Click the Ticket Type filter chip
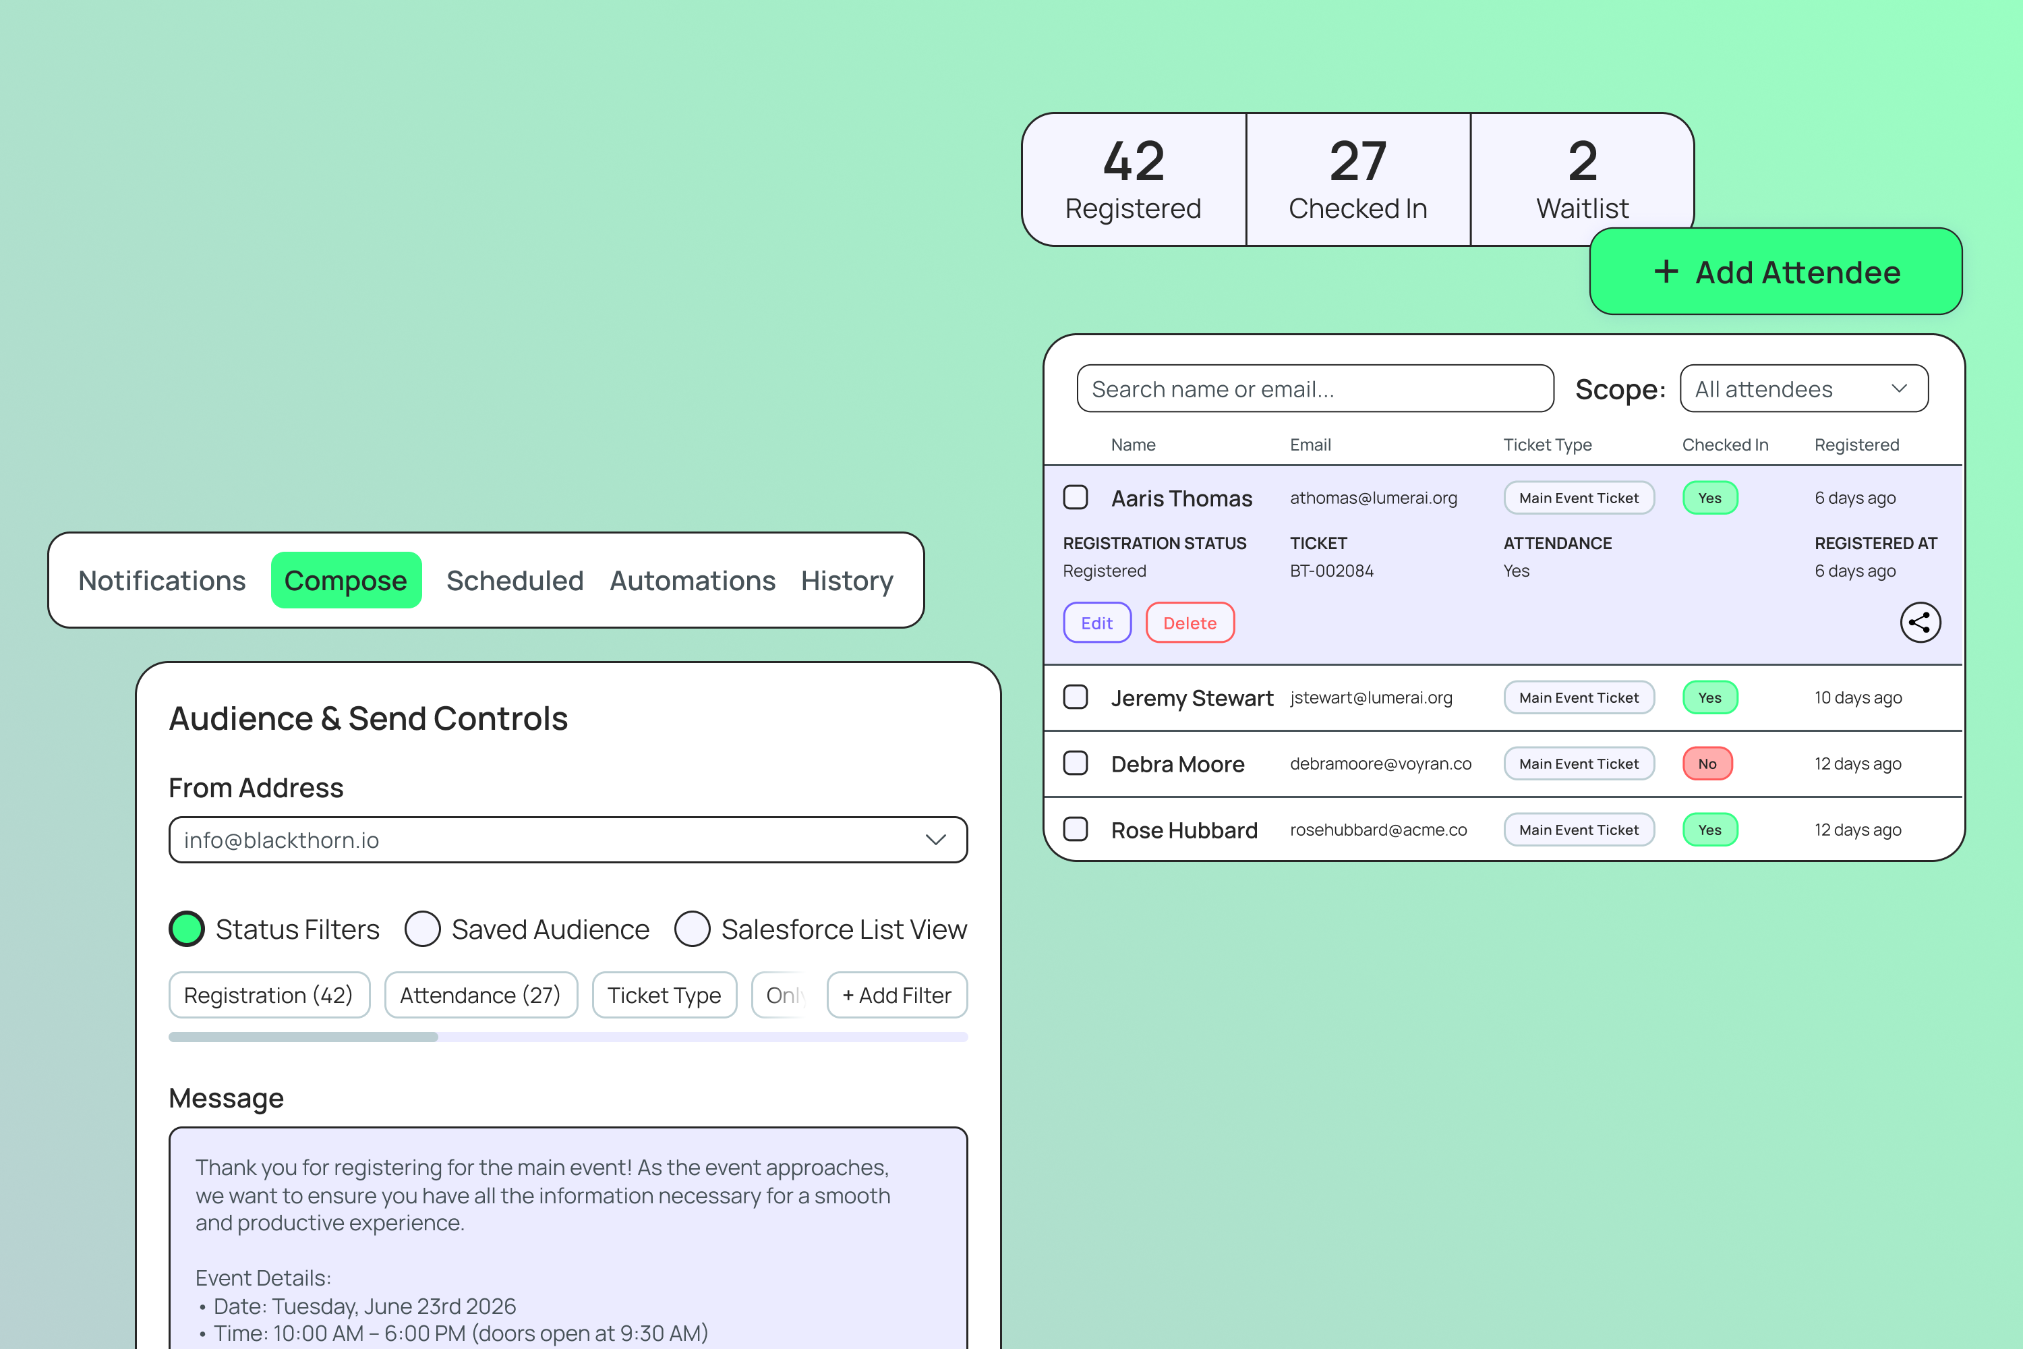The image size is (2023, 1349). pos(664,996)
